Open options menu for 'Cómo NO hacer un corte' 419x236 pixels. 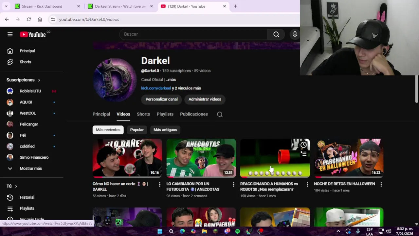coord(159,185)
